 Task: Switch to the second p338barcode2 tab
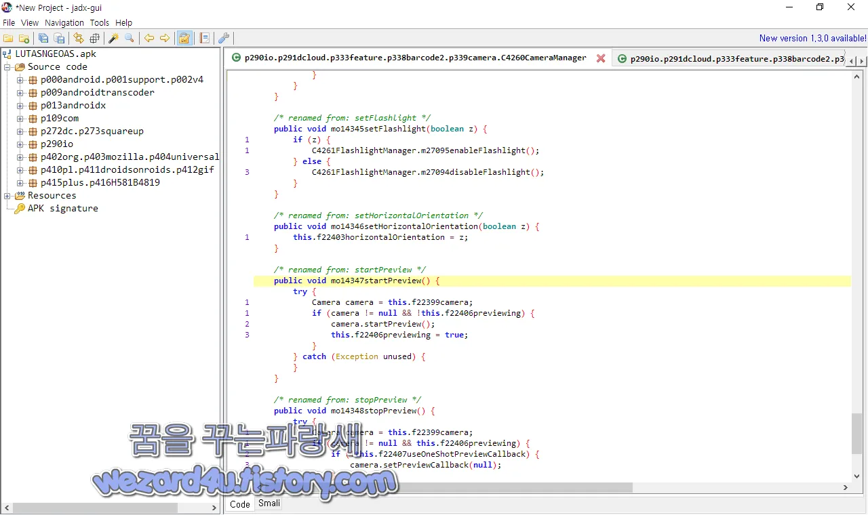tap(729, 59)
